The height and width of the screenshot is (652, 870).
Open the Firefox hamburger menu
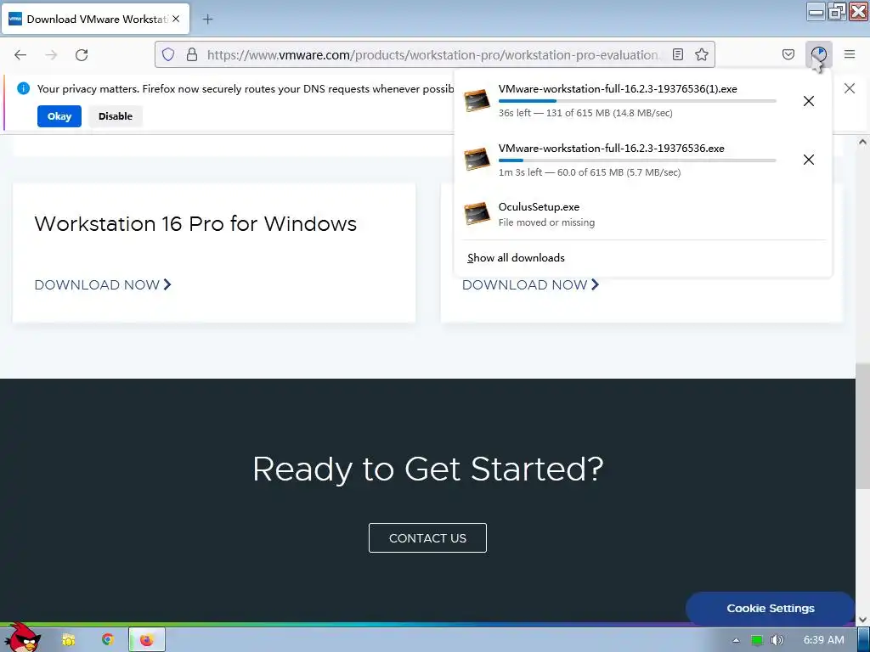849,54
